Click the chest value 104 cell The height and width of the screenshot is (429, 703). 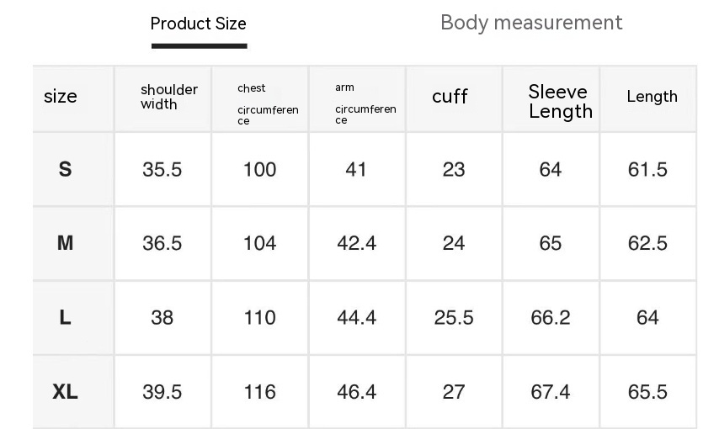coord(259,243)
